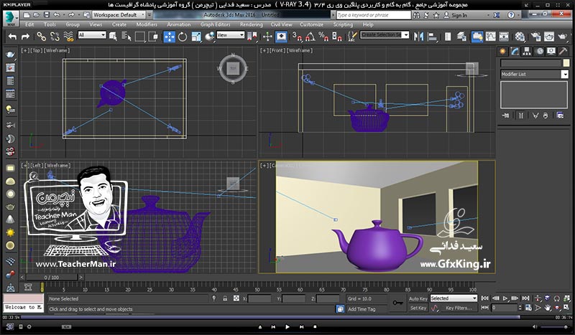The image size is (575, 335).
Task: Activate Bind to Space Warp tool
Action: click(x=68, y=37)
